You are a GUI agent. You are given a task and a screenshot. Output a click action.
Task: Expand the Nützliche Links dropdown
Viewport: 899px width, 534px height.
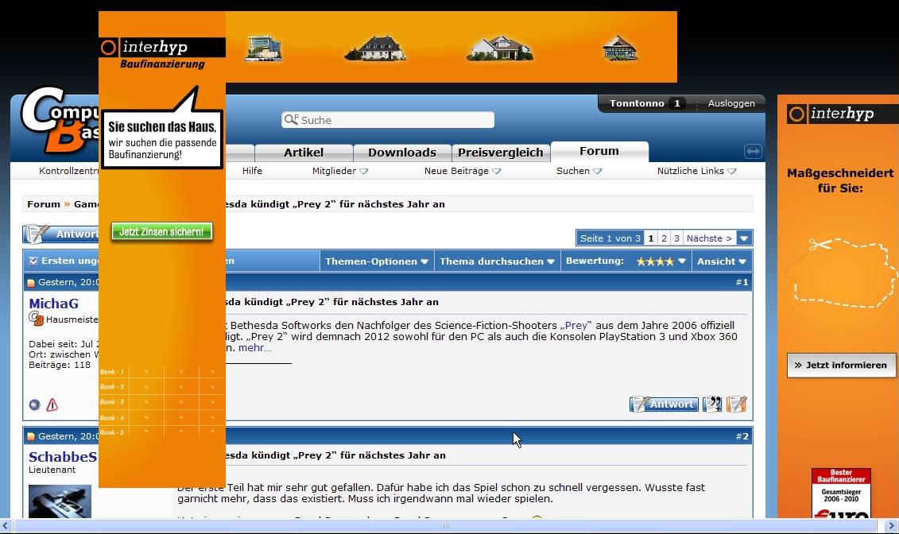pos(696,171)
